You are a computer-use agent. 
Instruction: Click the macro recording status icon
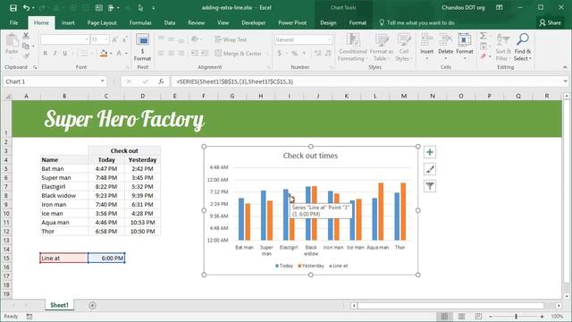click(x=29, y=316)
